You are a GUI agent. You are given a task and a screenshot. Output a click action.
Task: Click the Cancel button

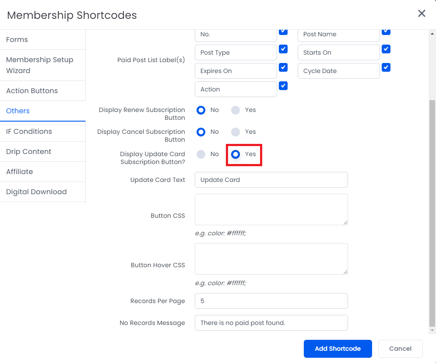tap(400, 349)
